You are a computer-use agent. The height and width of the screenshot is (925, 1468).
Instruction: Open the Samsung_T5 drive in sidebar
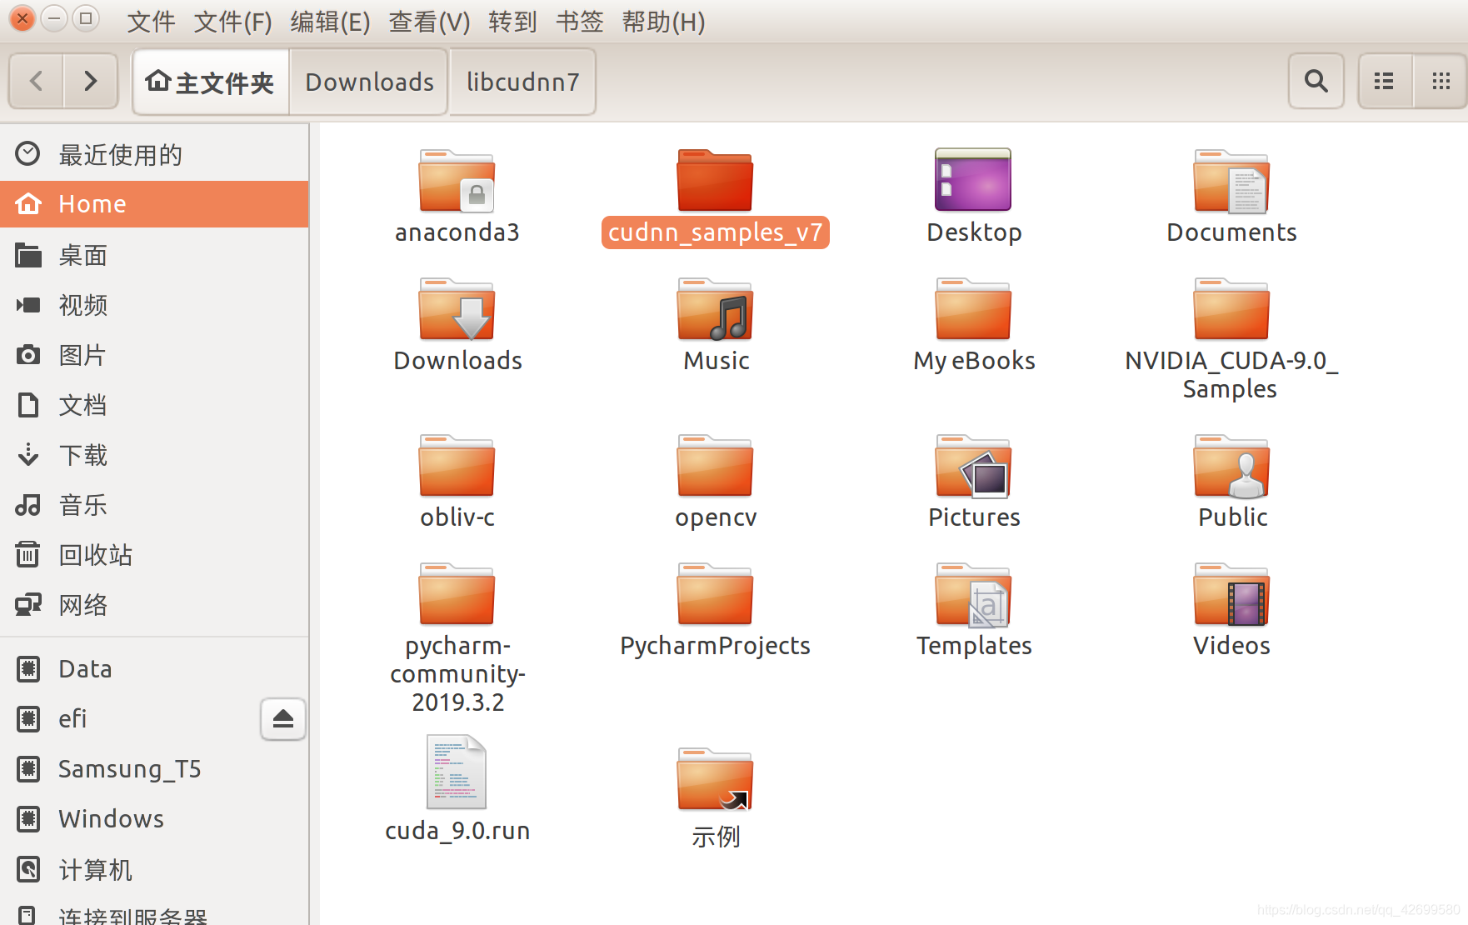click(154, 768)
